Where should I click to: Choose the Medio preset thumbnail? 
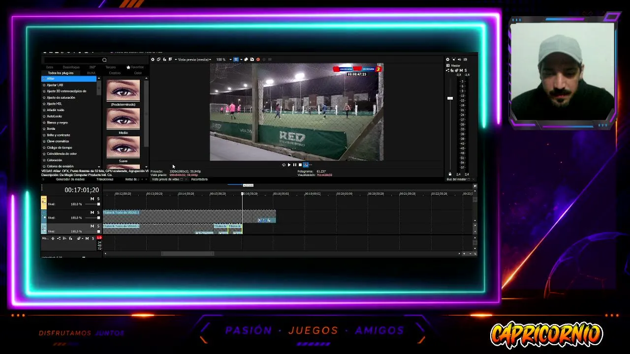point(123,119)
